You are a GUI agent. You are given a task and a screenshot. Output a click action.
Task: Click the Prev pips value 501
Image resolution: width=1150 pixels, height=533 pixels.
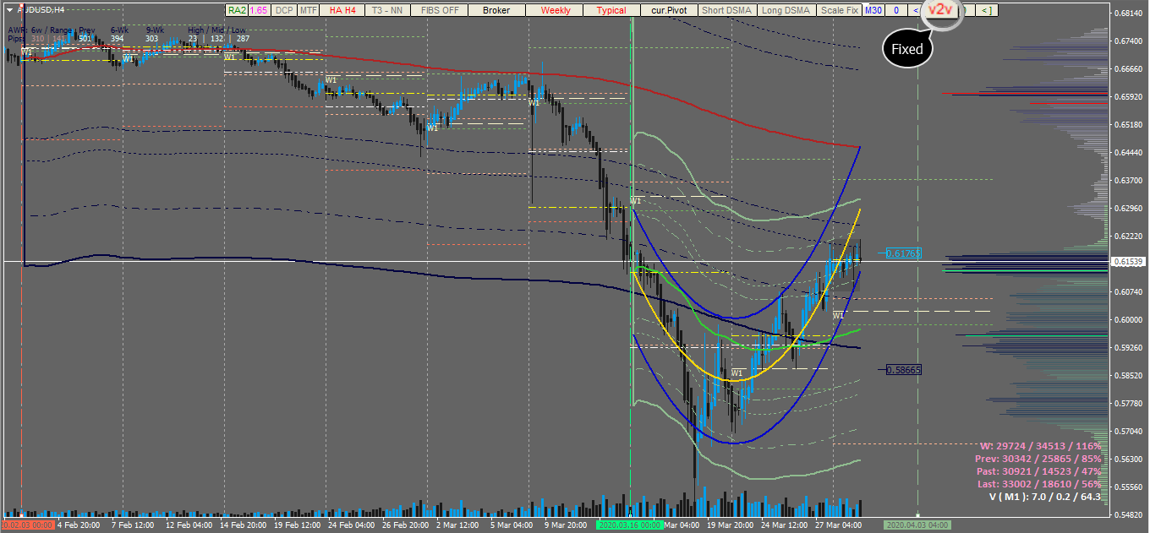pyautogui.click(x=85, y=39)
